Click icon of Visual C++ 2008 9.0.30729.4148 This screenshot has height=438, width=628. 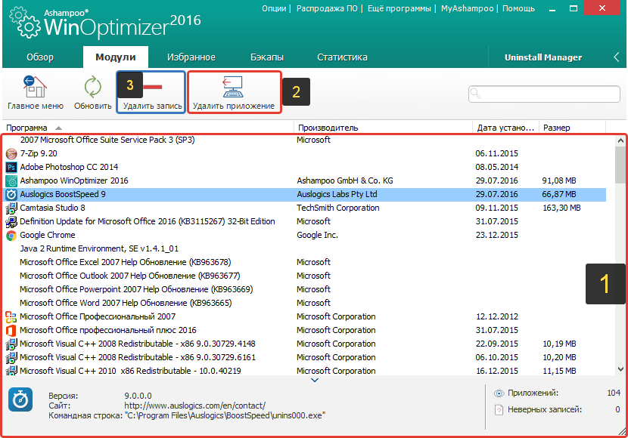(x=11, y=344)
